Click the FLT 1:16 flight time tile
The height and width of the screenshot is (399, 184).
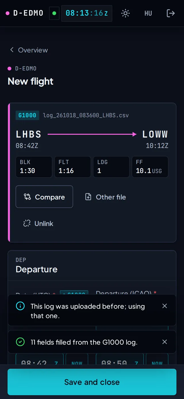tap(72, 167)
